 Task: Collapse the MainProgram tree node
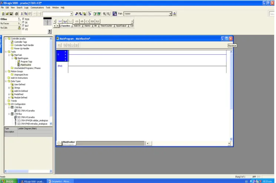click(12, 58)
